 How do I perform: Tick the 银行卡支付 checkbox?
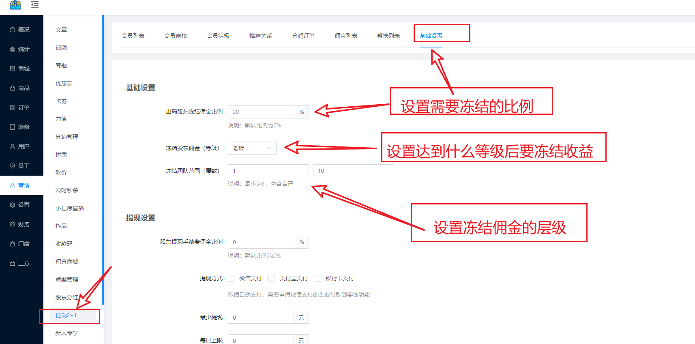pyautogui.click(x=318, y=278)
